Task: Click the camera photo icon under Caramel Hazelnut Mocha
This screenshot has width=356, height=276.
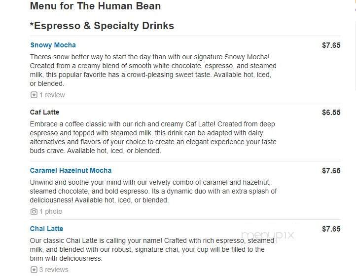Action: tap(34, 211)
